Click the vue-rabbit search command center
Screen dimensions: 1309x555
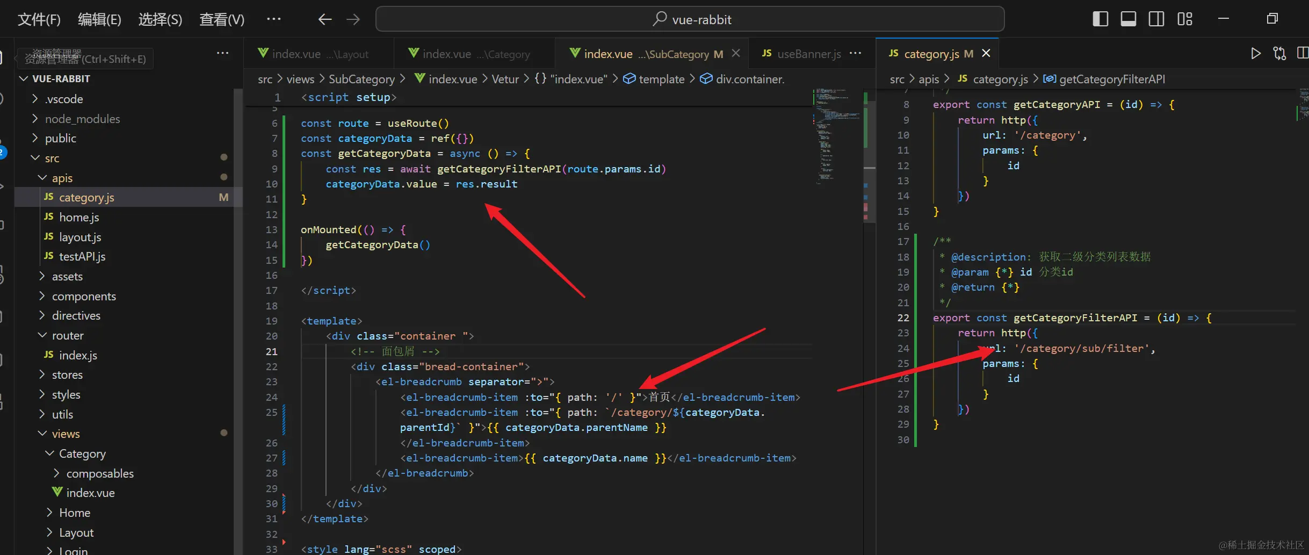tap(690, 19)
